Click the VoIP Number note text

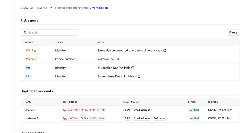coord(106,59)
